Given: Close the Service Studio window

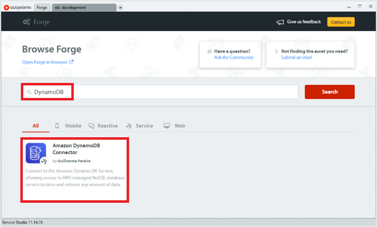Looking at the screenshot, I should click(x=371, y=6).
